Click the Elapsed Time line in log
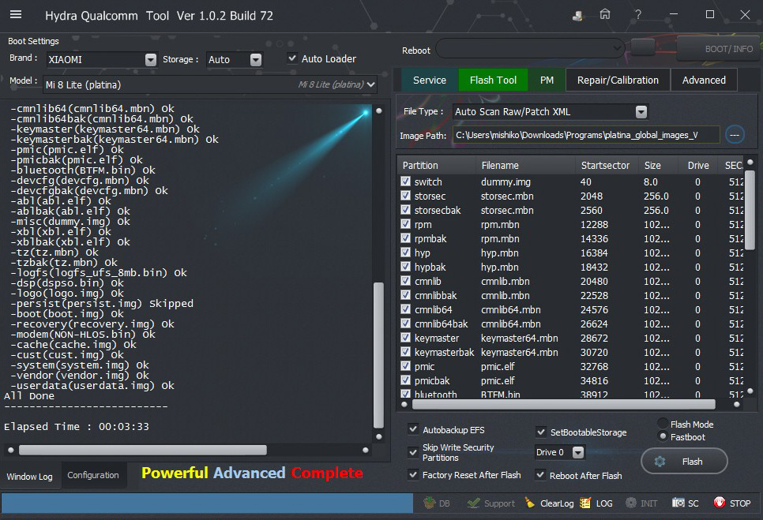This screenshot has width=763, height=520. (x=77, y=426)
